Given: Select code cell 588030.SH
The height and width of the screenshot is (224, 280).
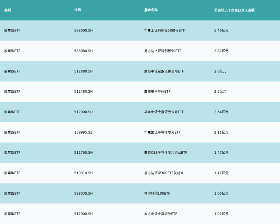Looking at the screenshot, I should [83, 194].
